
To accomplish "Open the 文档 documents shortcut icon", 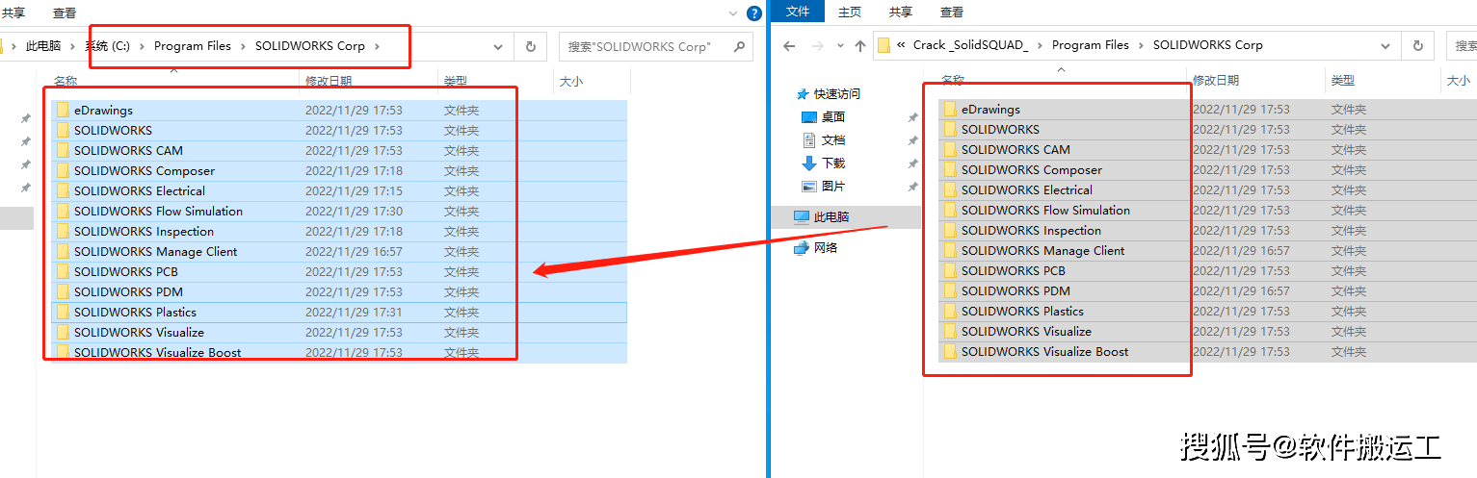I will pyautogui.click(x=809, y=140).
